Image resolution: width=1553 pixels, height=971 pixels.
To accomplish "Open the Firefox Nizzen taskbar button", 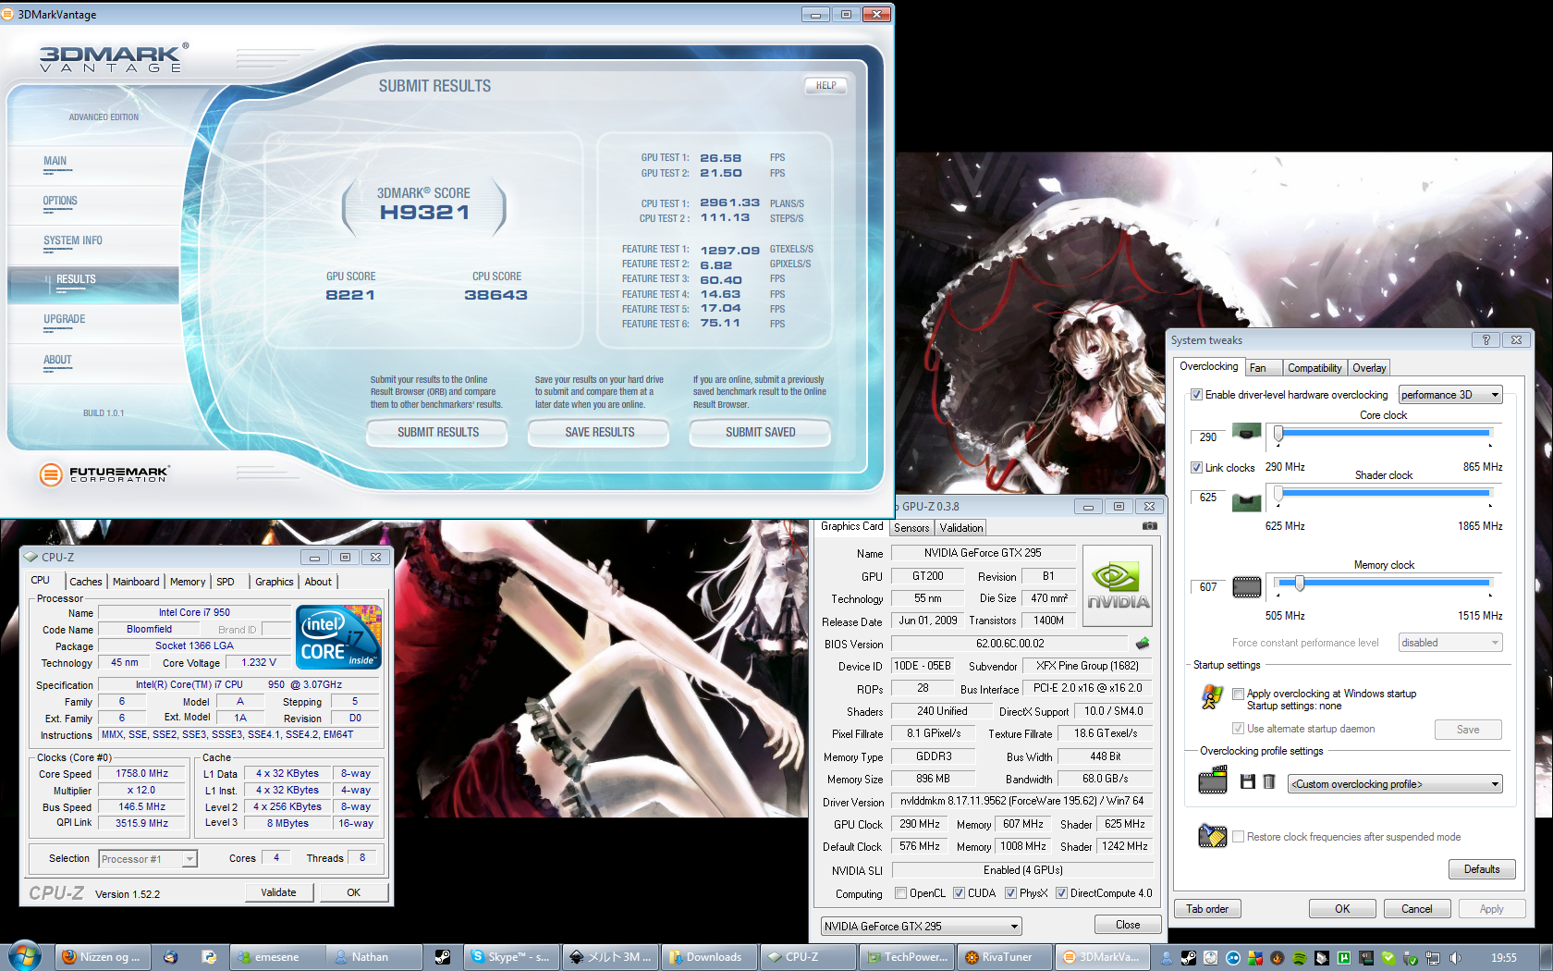I will coord(102,957).
